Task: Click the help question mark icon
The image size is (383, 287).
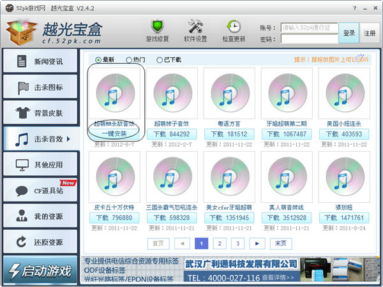Action: (x=354, y=8)
